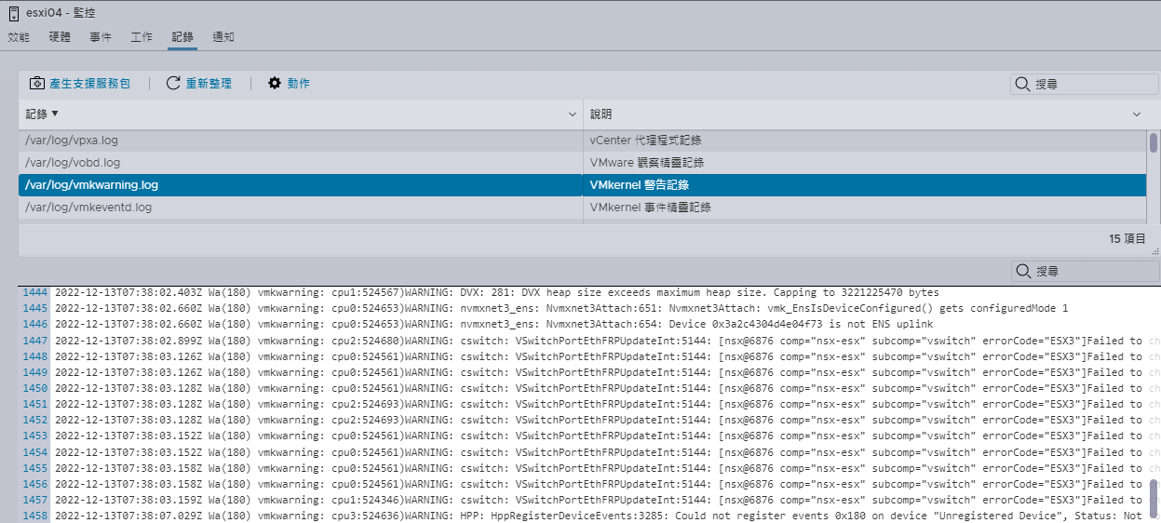Click the esxi04 host icon in title

click(13, 13)
